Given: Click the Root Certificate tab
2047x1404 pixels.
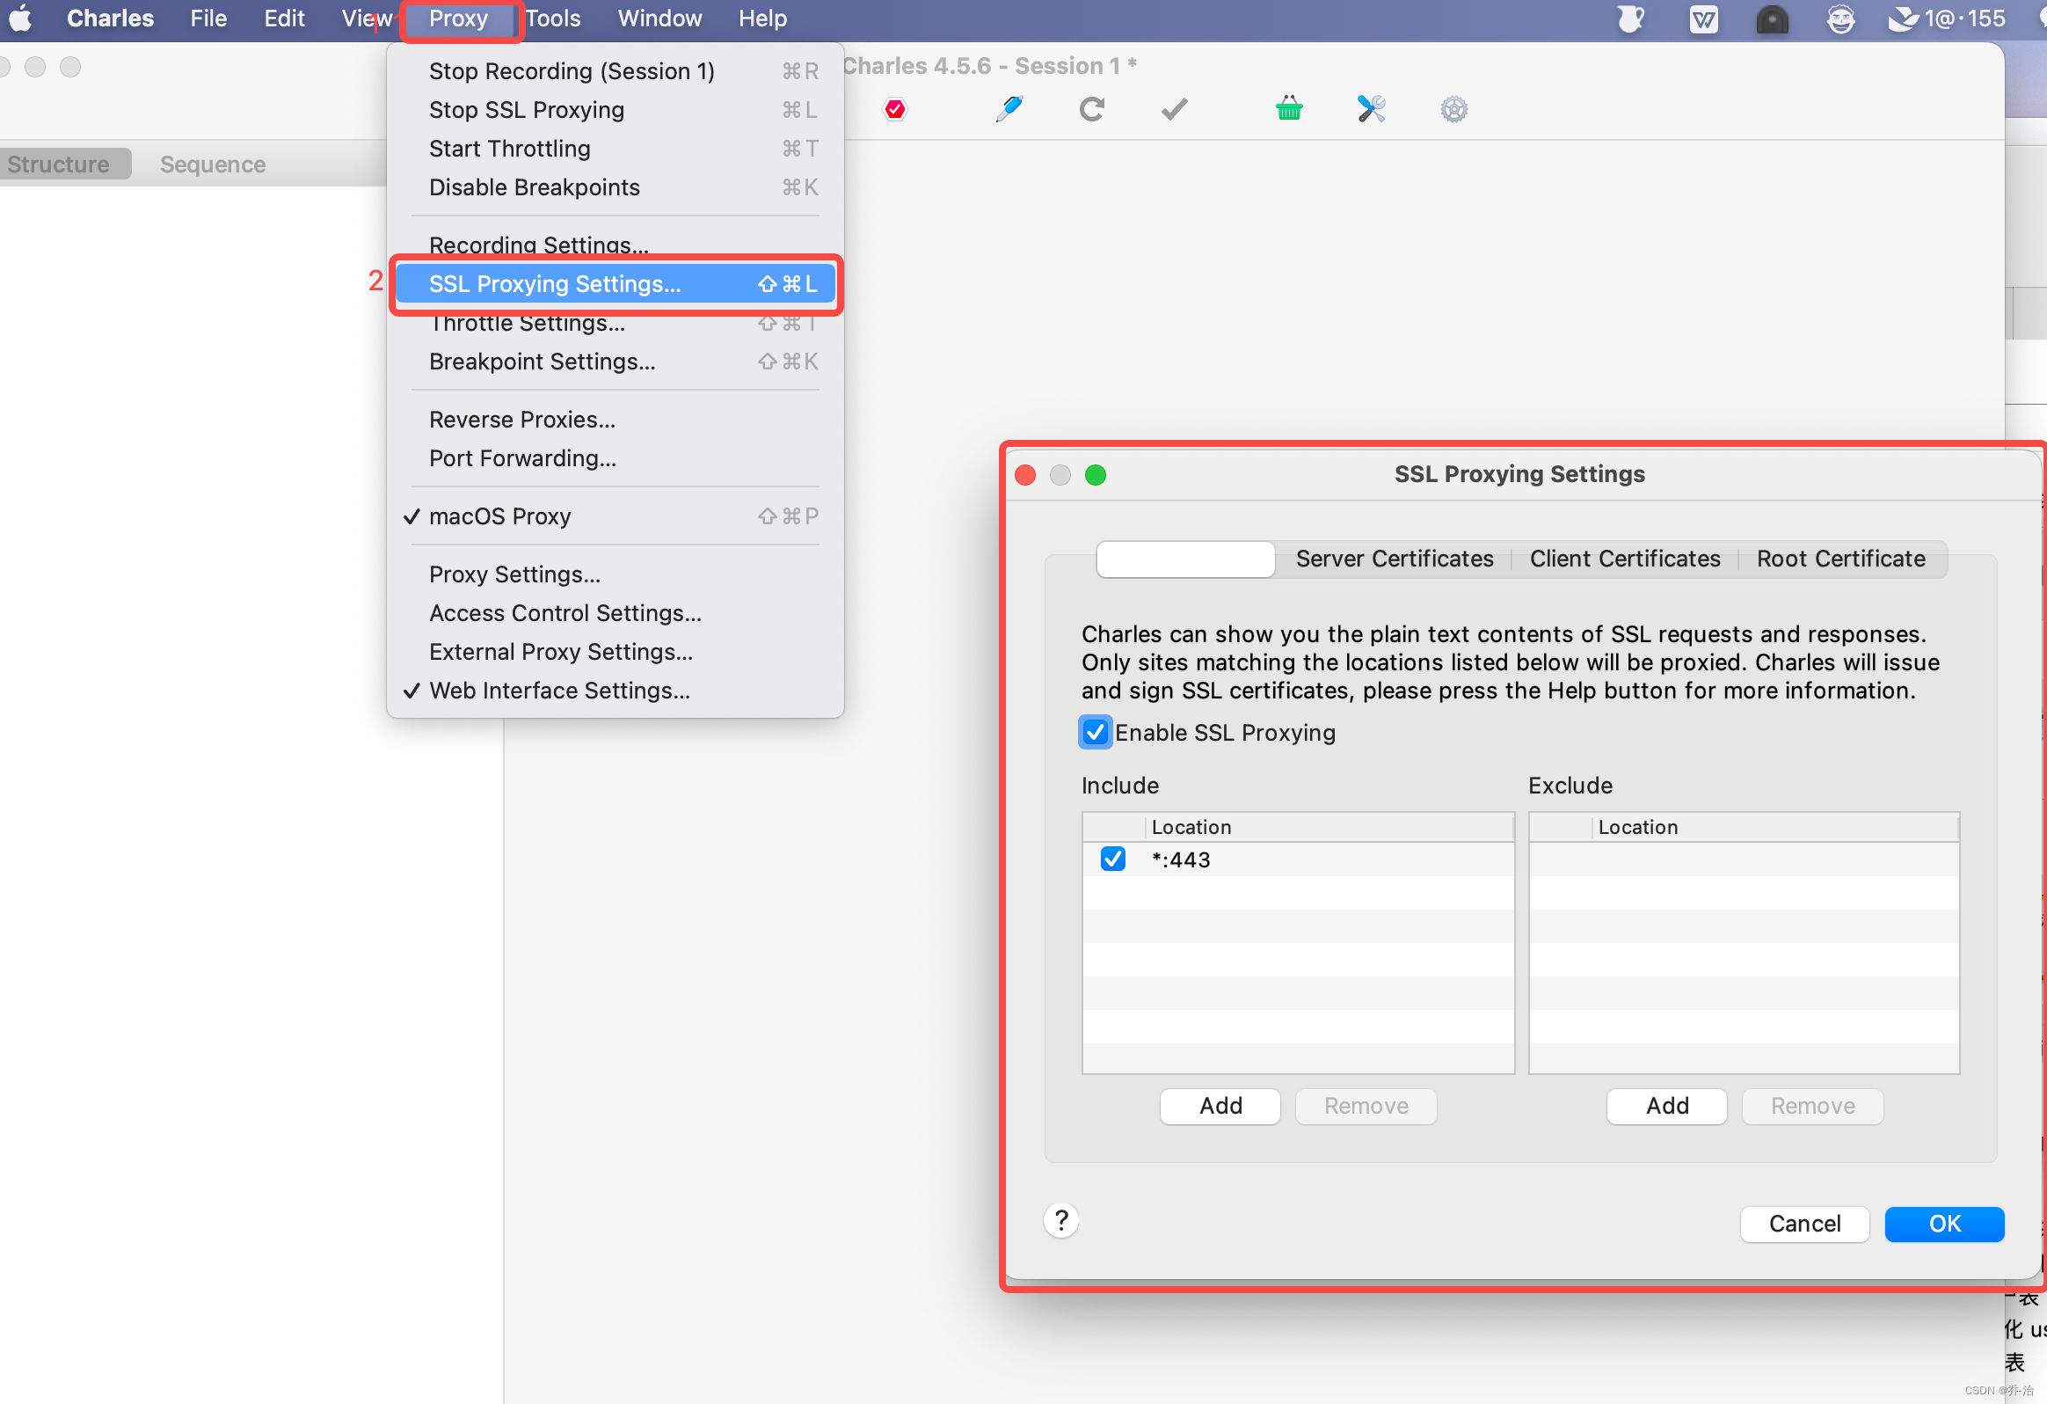Looking at the screenshot, I should (1841, 557).
